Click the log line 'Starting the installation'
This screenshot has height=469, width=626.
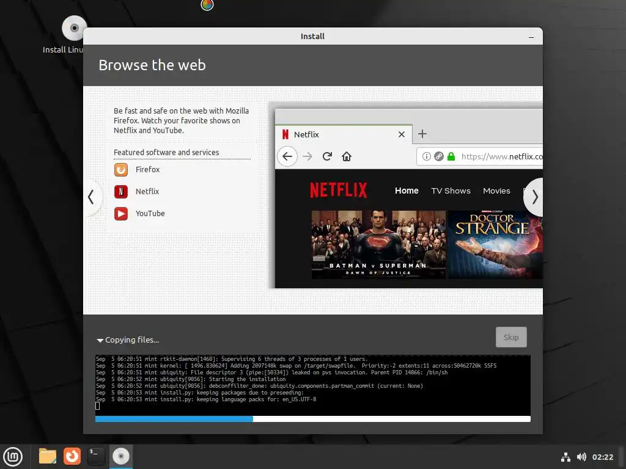tap(191, 379)
